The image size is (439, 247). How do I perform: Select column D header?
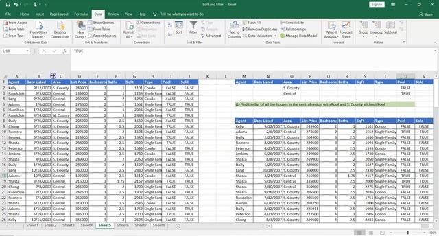[80, 76]
